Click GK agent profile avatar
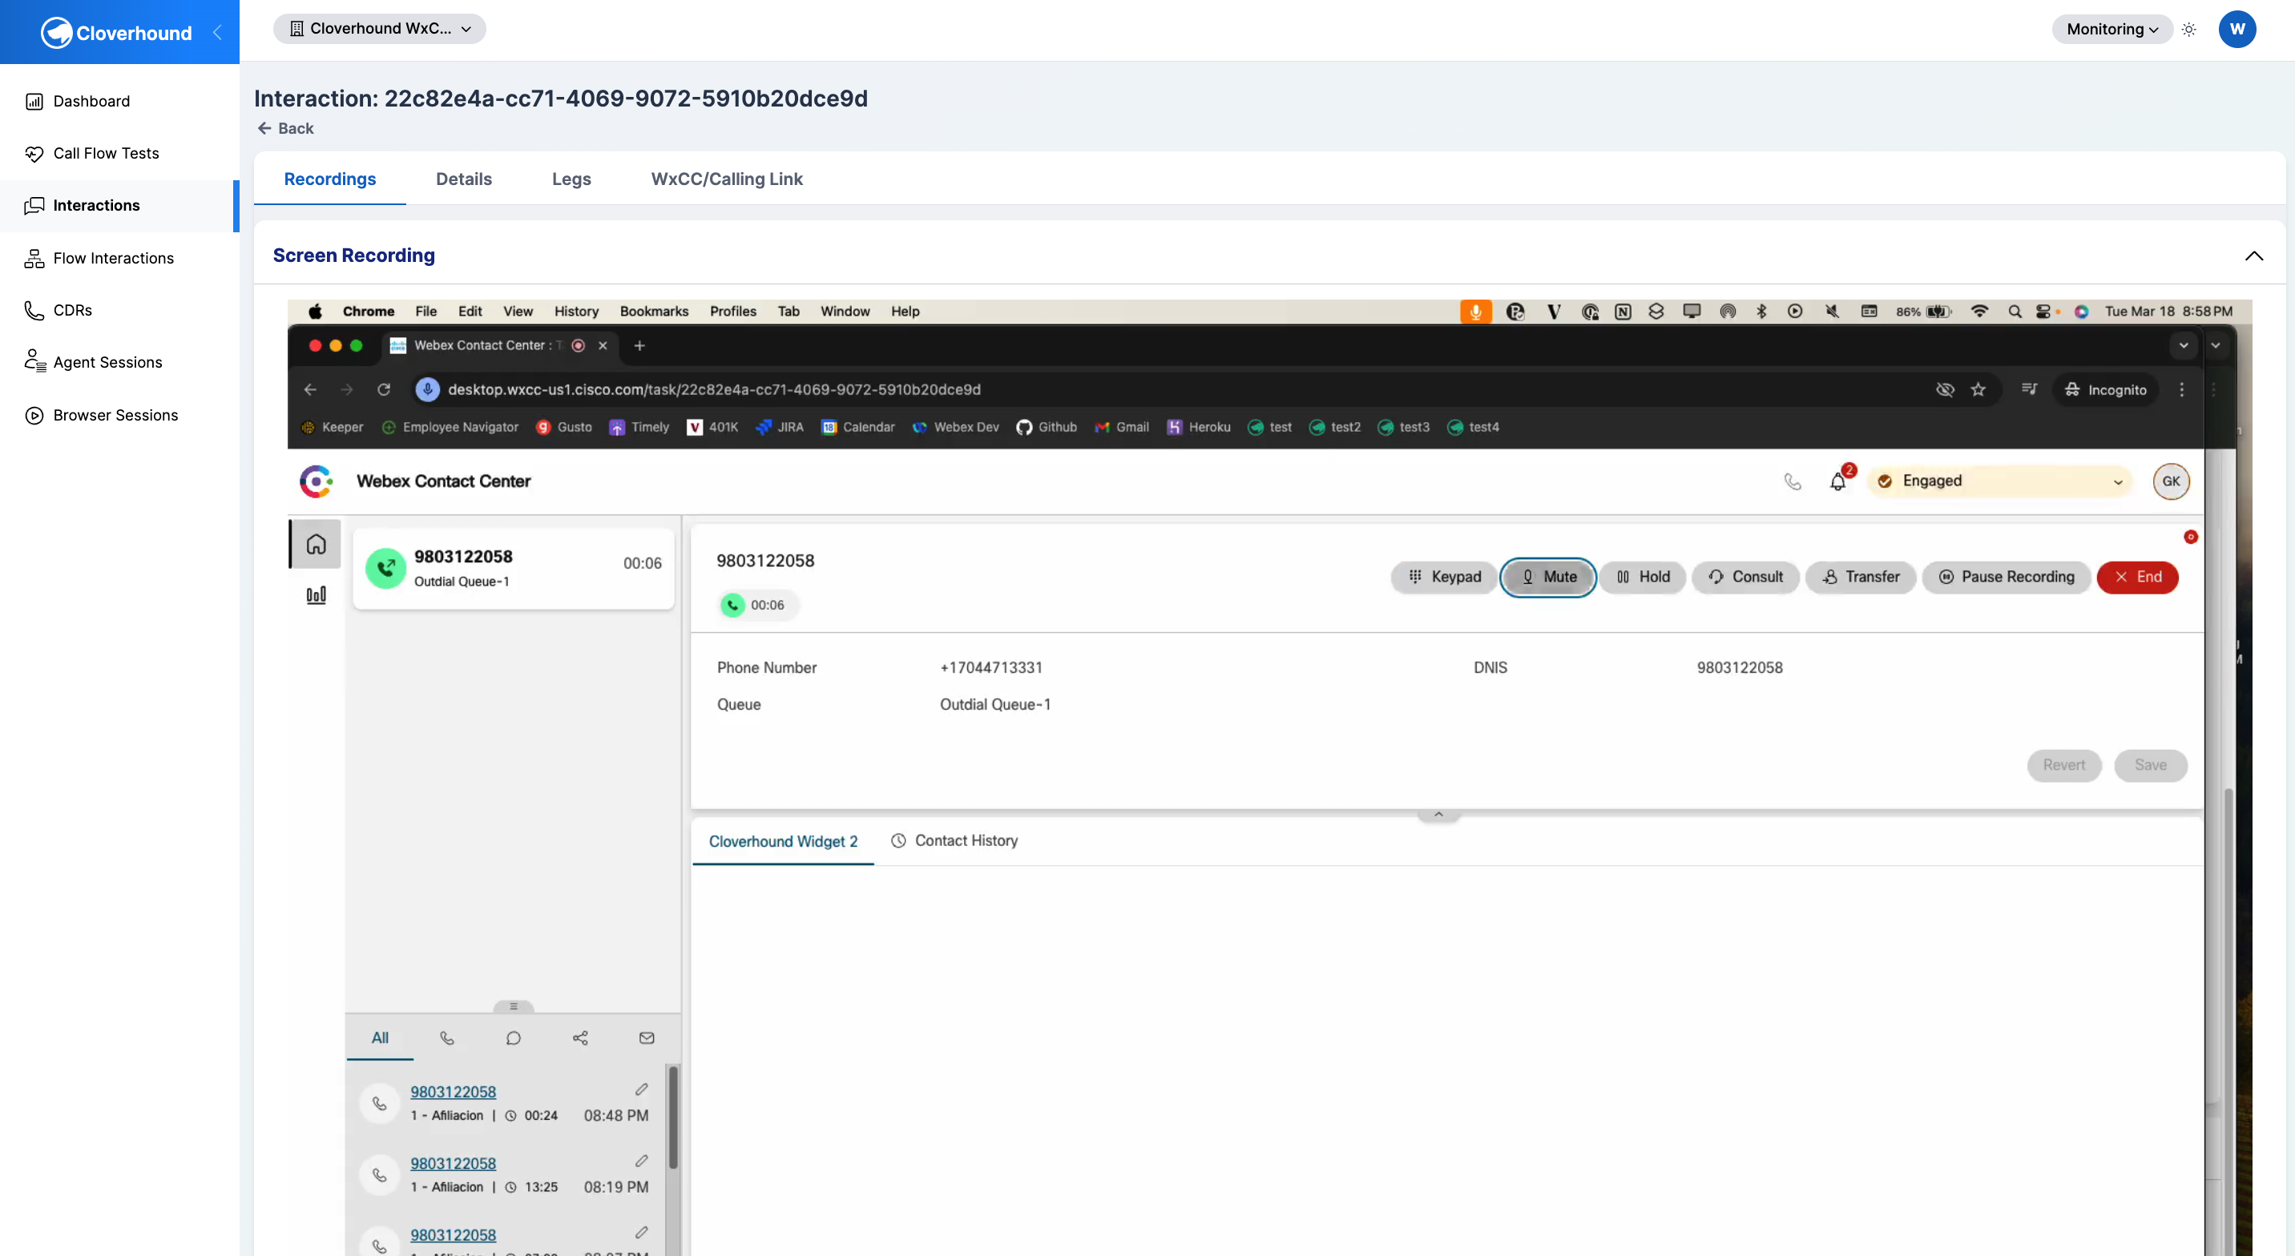Viewport: 2295px width, 1256px height. pyautogui.click(x=2171, y=481)
